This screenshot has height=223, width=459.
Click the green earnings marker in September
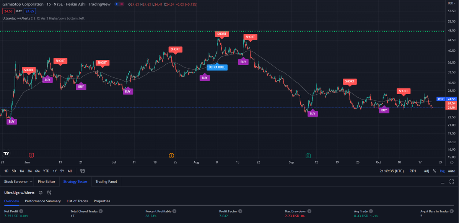click(308, 155)
